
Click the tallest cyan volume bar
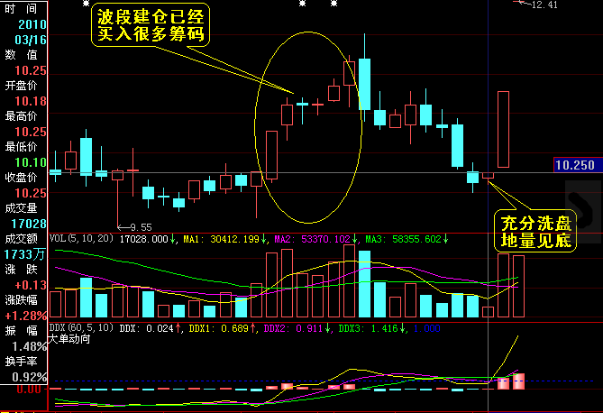pyautogui.click(x=364, y=284)
